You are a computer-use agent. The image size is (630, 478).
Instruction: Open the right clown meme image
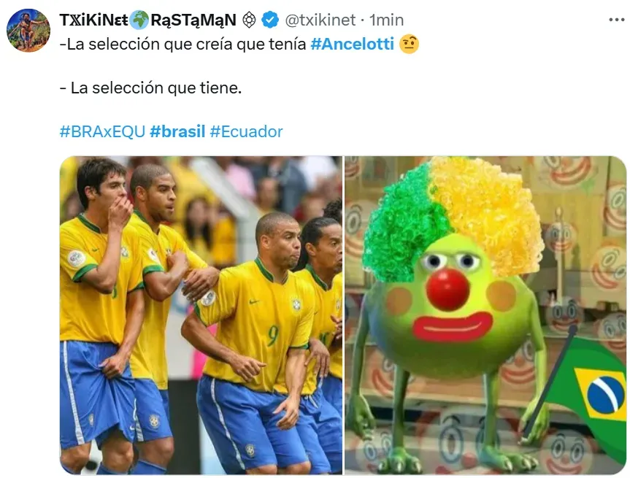click(x=485, y=315)
